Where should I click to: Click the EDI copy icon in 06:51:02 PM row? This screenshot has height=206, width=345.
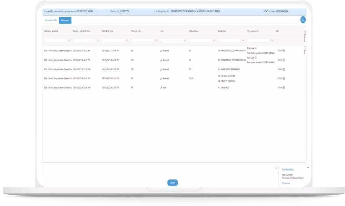tap(284, 69)
